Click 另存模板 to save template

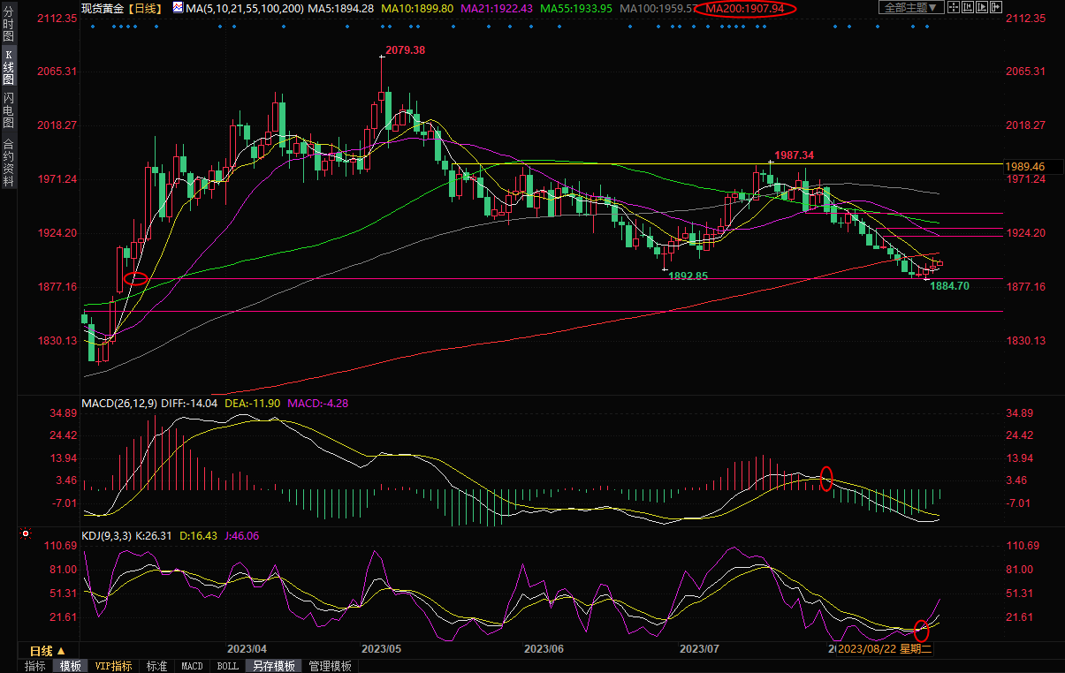[273, 666]
